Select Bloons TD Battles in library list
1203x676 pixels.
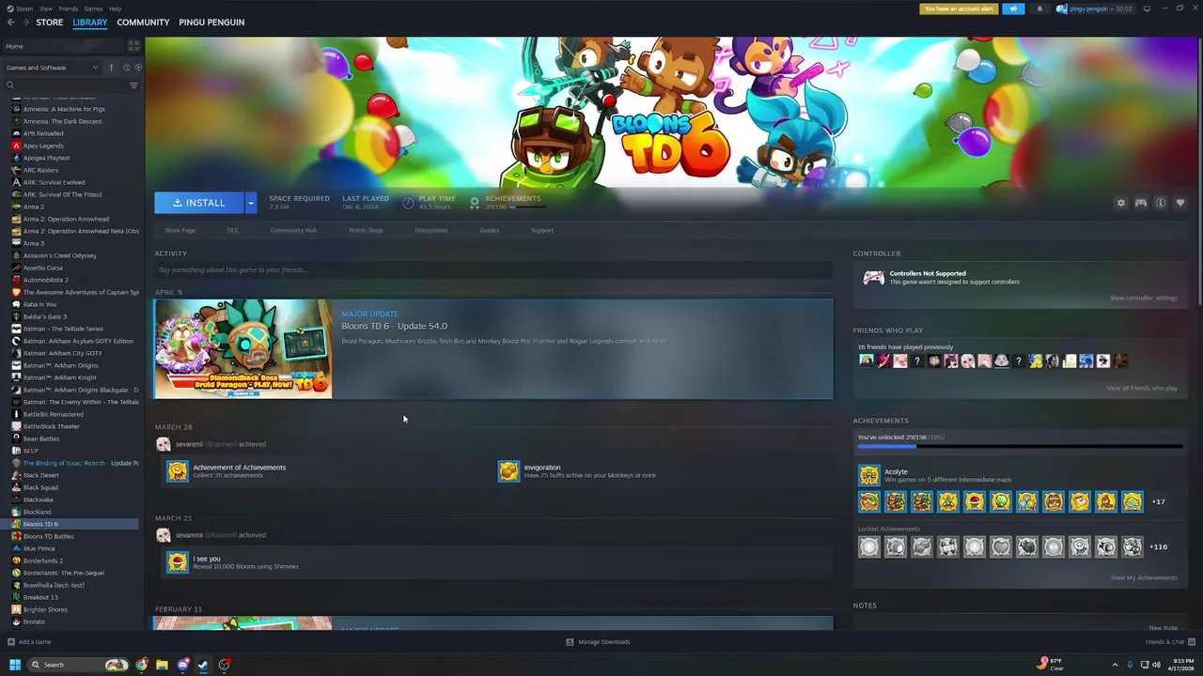48,536
